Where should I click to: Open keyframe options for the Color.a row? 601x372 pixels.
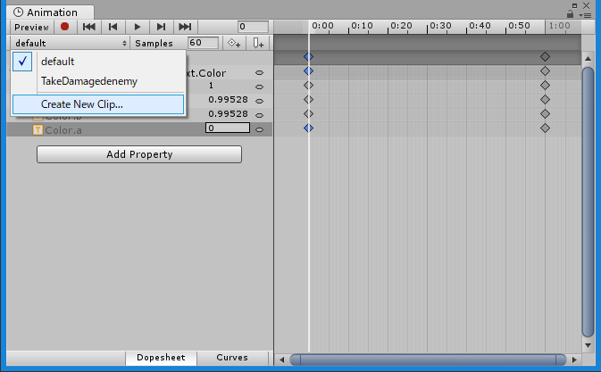260,129
